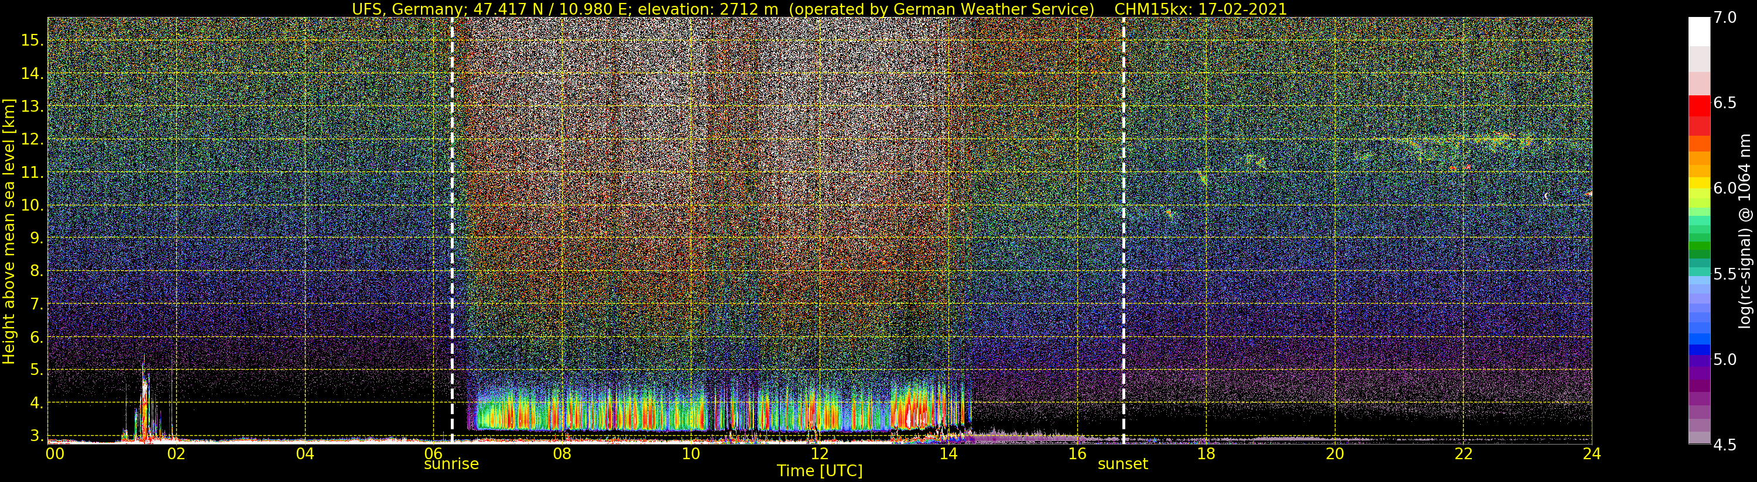The height and width of the screenshot is (482, 1757).
Task: Click the "7.0" colorbar tick label
Action: 1725,18
